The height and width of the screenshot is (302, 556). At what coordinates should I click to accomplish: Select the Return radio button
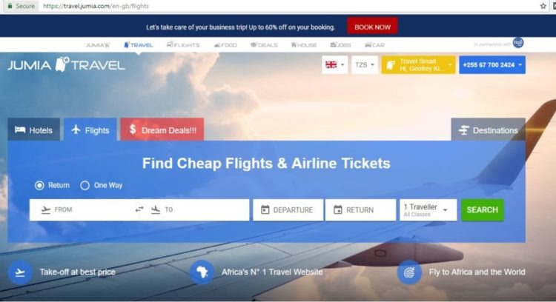point(39,185)
